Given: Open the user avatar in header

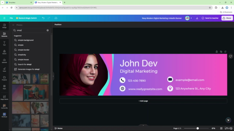Looking at the screenshot, I should pyautogui.click(x=187, y=18).
